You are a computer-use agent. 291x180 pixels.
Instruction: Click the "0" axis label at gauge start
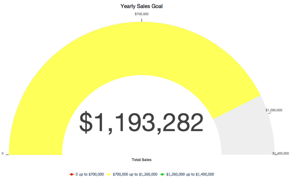point(2,154)
